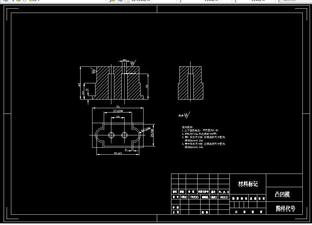Screen dimensions: 312x225
Task: Pick the 23.74* vertical dimension
Action: point(152,133)
